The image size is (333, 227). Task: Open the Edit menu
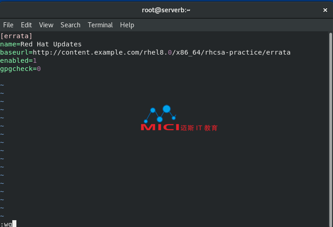click(26, 25)
